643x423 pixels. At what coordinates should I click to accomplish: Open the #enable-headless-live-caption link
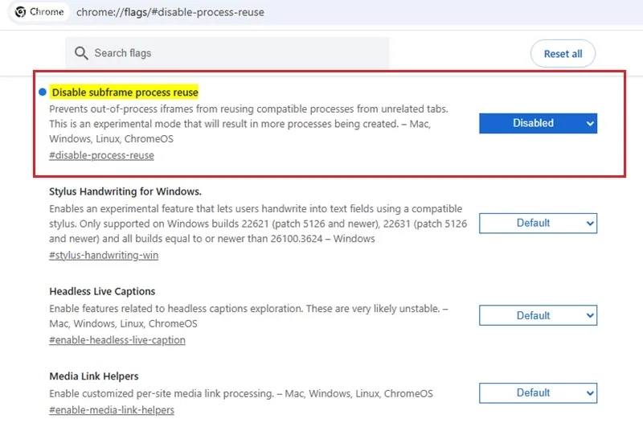[x=117, y=340]
